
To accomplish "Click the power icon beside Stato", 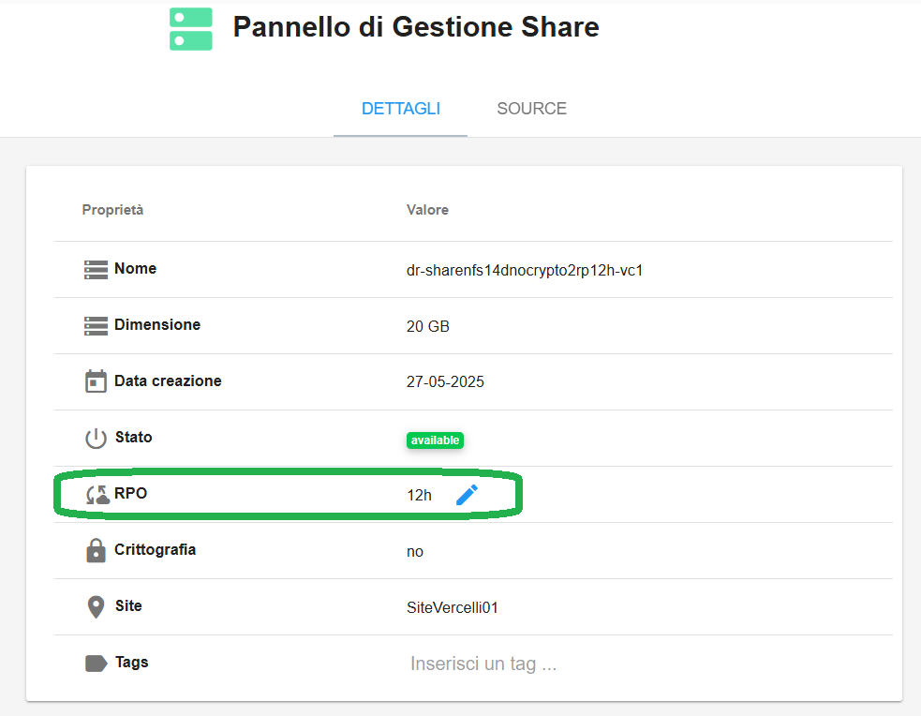I will (x=96, y=439).
